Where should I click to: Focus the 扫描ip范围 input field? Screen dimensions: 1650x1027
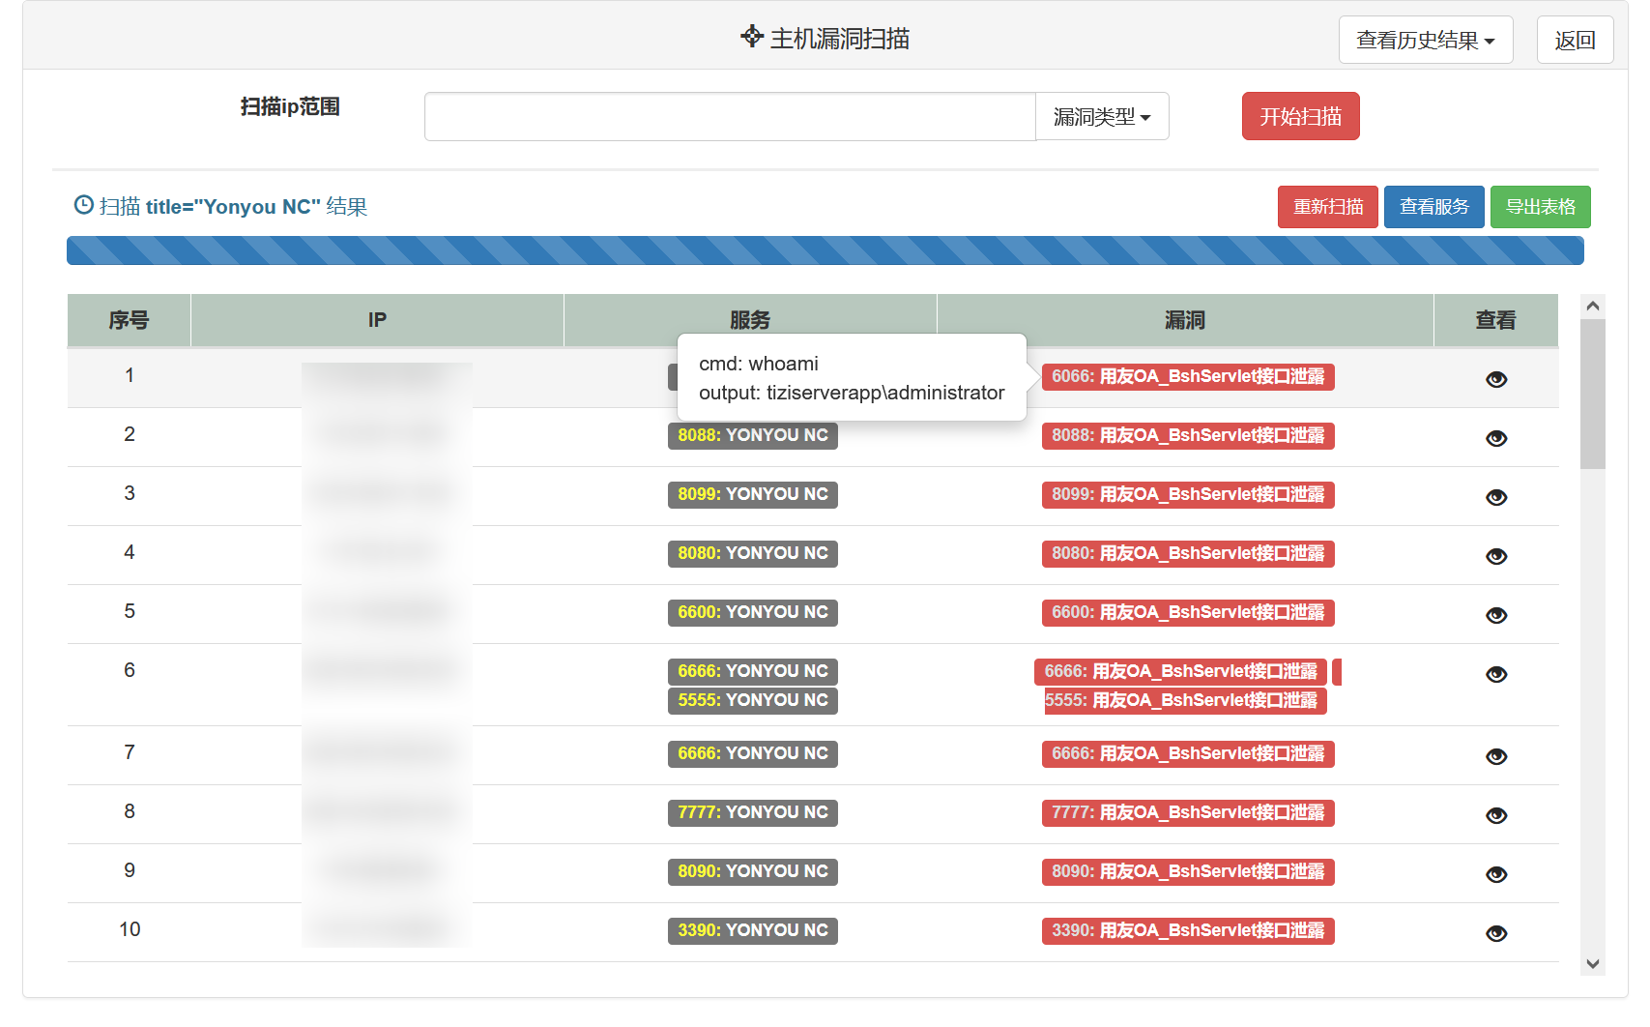[730, 117]
